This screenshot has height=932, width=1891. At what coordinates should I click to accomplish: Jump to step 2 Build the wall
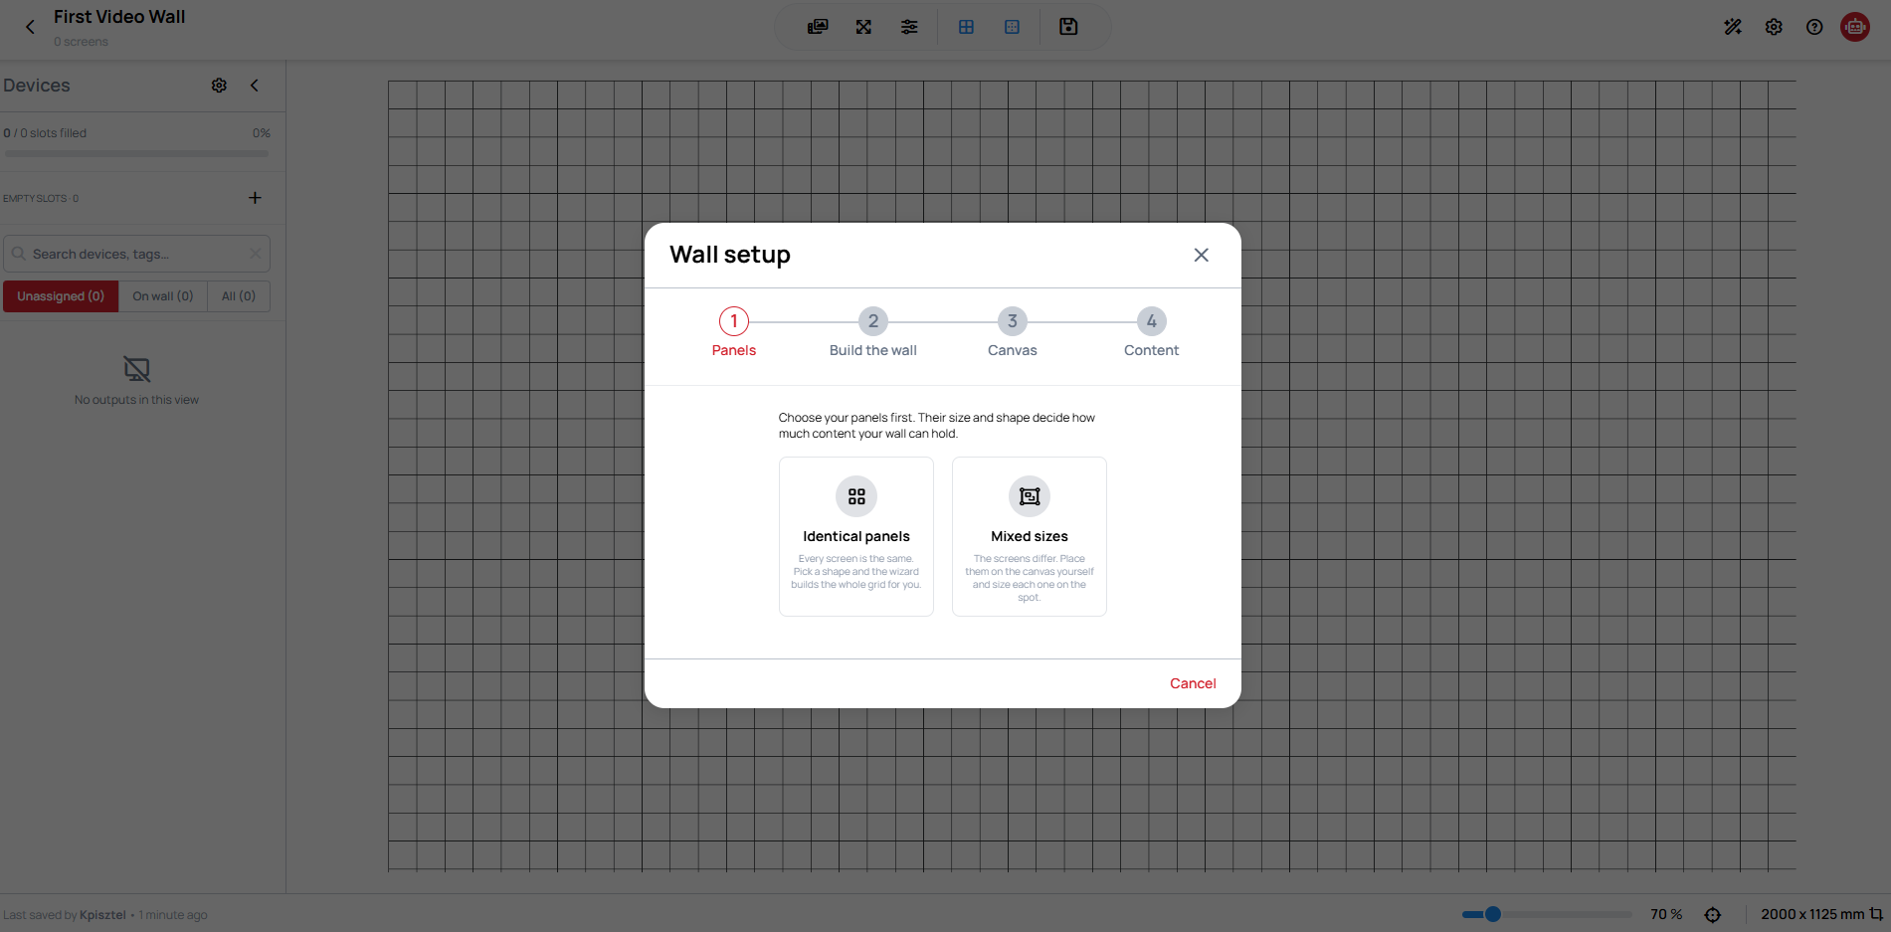click(873, 332)
